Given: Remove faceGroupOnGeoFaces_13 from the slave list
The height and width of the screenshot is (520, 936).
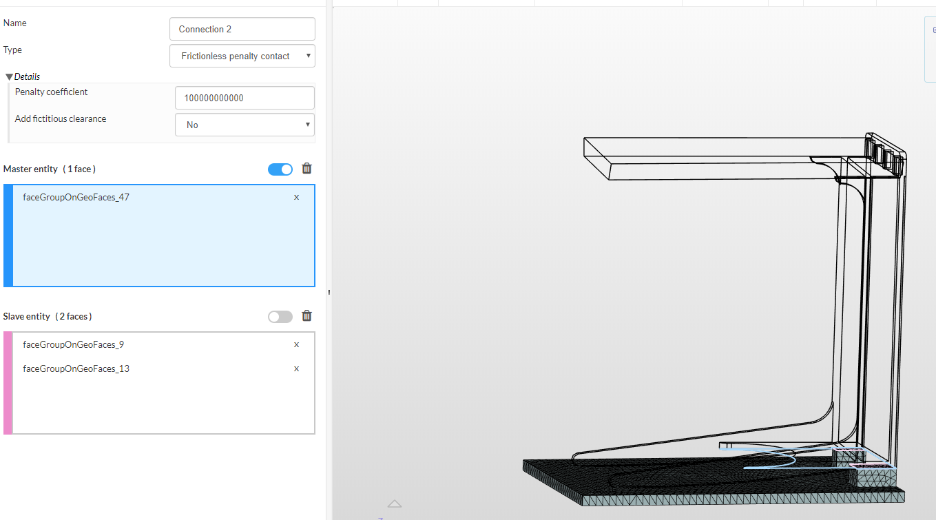Looking at the screenshot, I should tap(297, 368).
